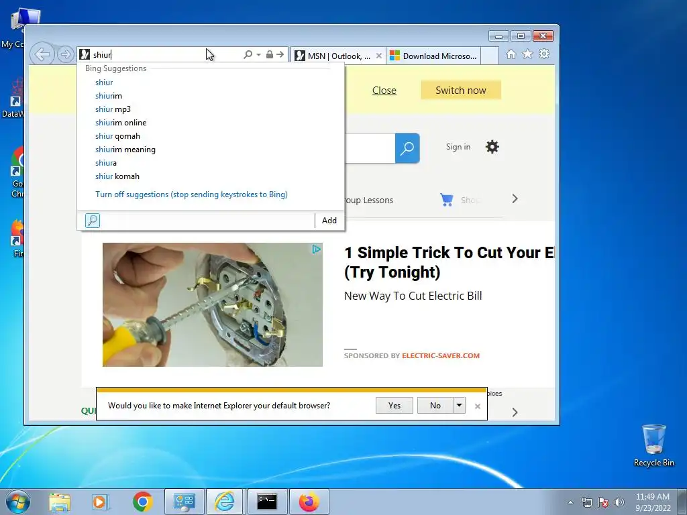Click the address bar search magnifier icon
Viewport: 687px width, 515px height.
(248, 54)
